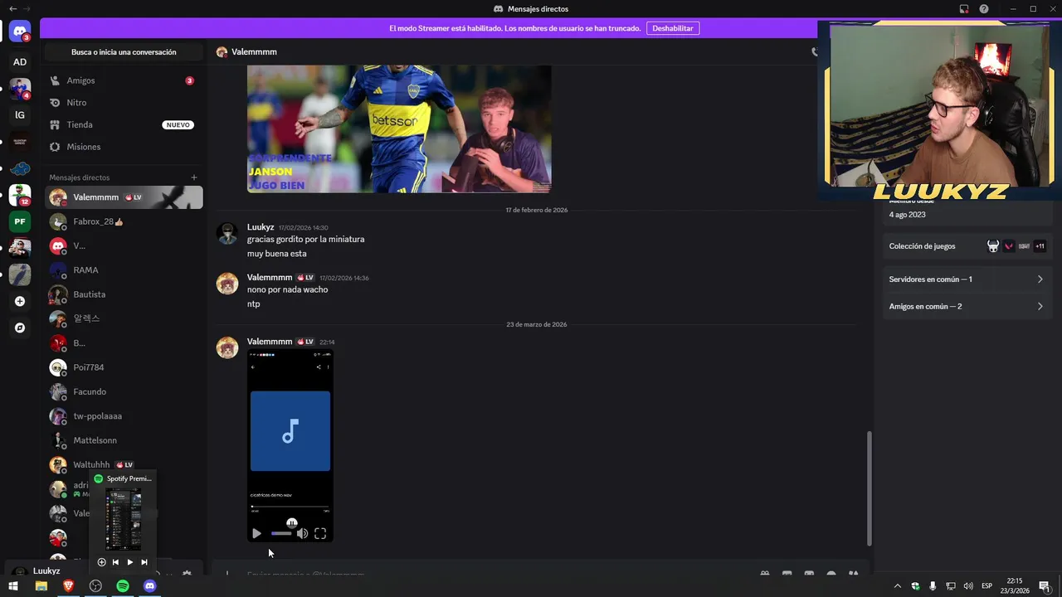The image size is (1062, 597).
Task: Open the ESP language indicator
Action: 987,586
